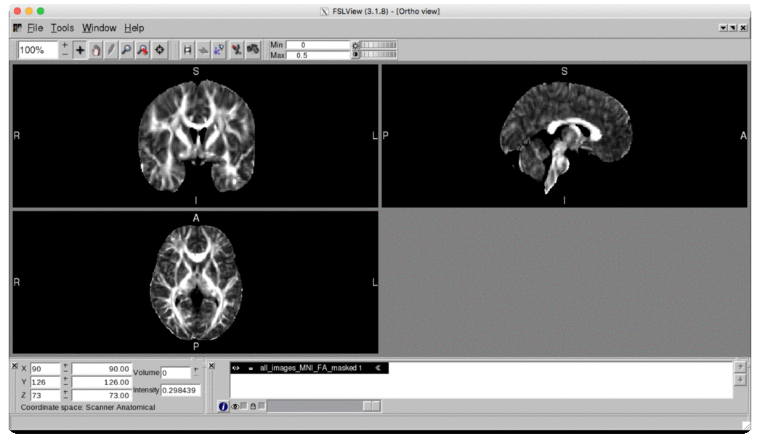The width and height of the screenshot is (760, 444).
Task: Toggle the overlay visibility checkbox next to eye
Action: pyautogui.click(x=244, y=406)
